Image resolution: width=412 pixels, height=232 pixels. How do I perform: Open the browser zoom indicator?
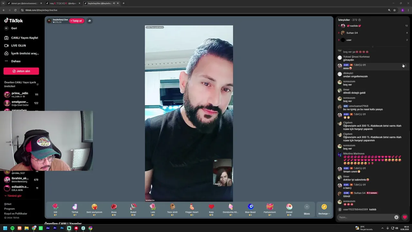click(389, 10)
